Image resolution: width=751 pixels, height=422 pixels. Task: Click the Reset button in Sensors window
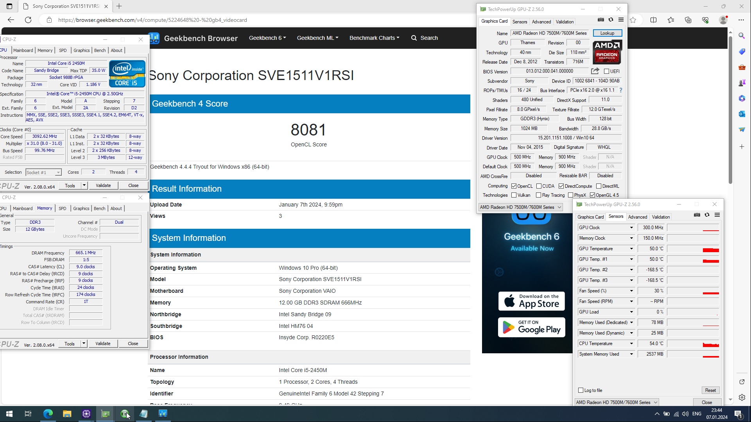click(x=710, y=390)
